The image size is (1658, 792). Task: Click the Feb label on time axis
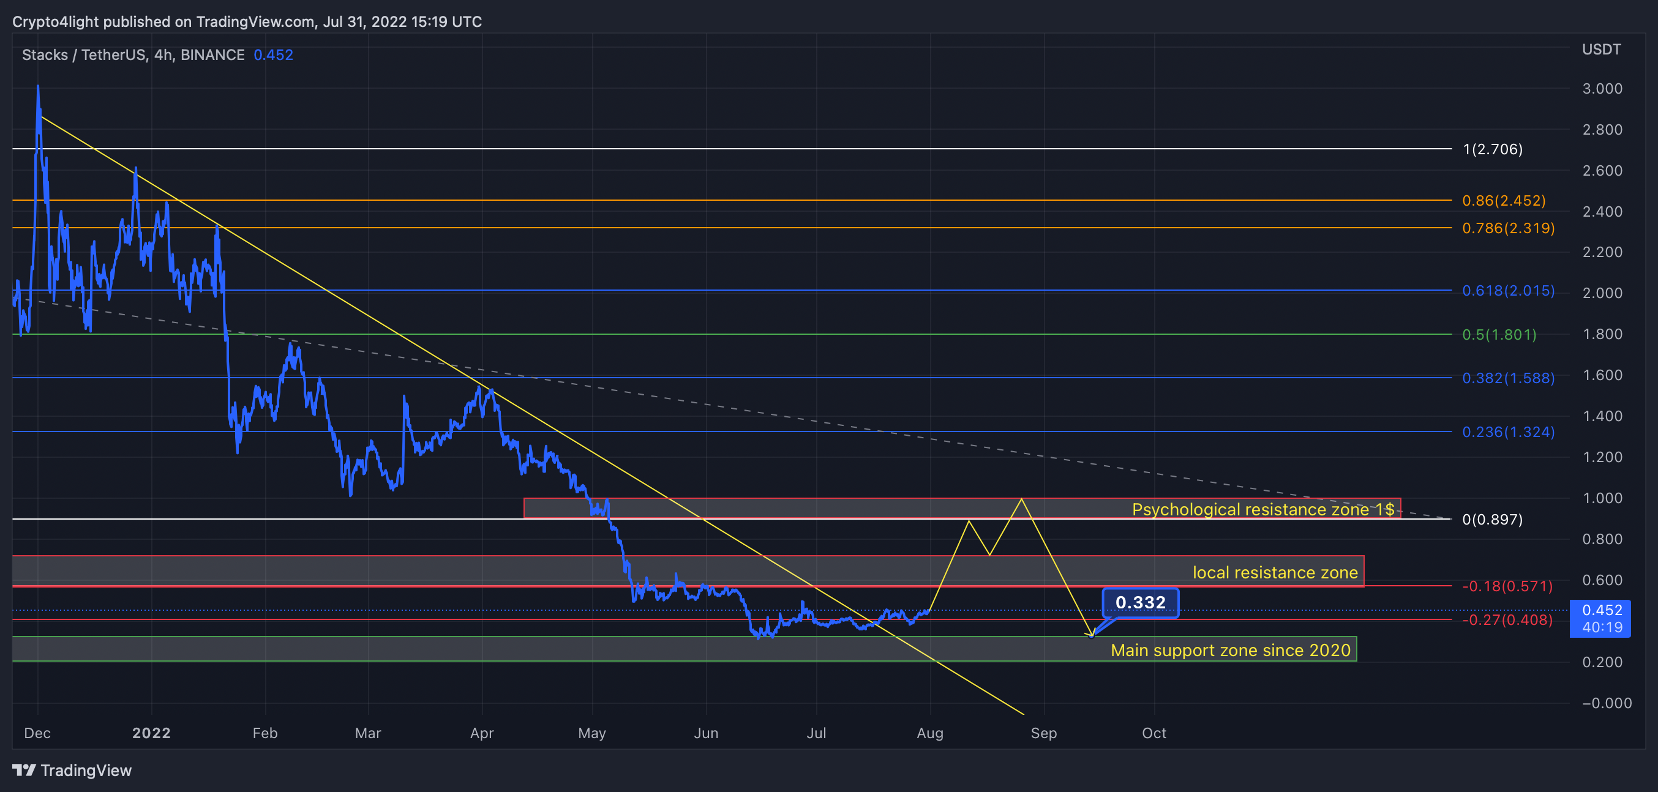265,733
